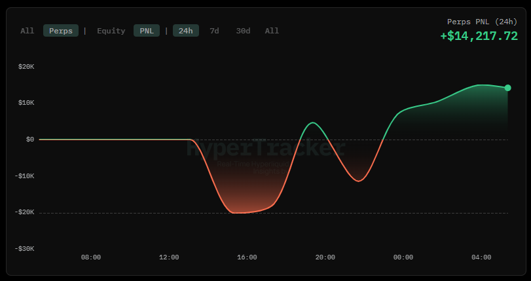Click the -$10K y-axis label
This screenshot has width=531, height=281.
click(x=24, y=176)
